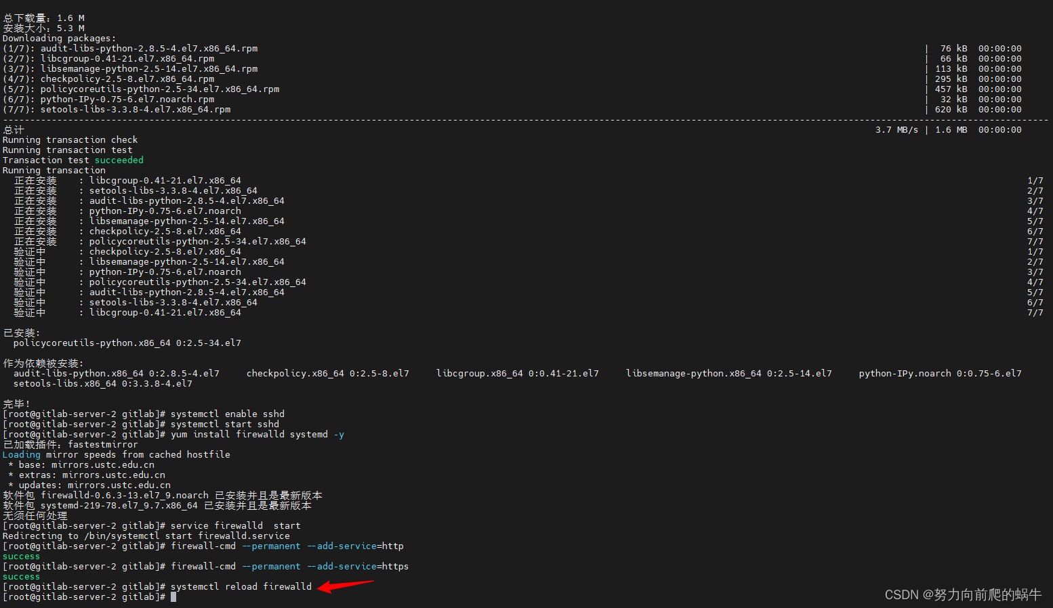Click the 'firewall-cmd --permanent --add-service=https' line
The height and width of the screenshot is (608, 1053).
click(290, 567)
